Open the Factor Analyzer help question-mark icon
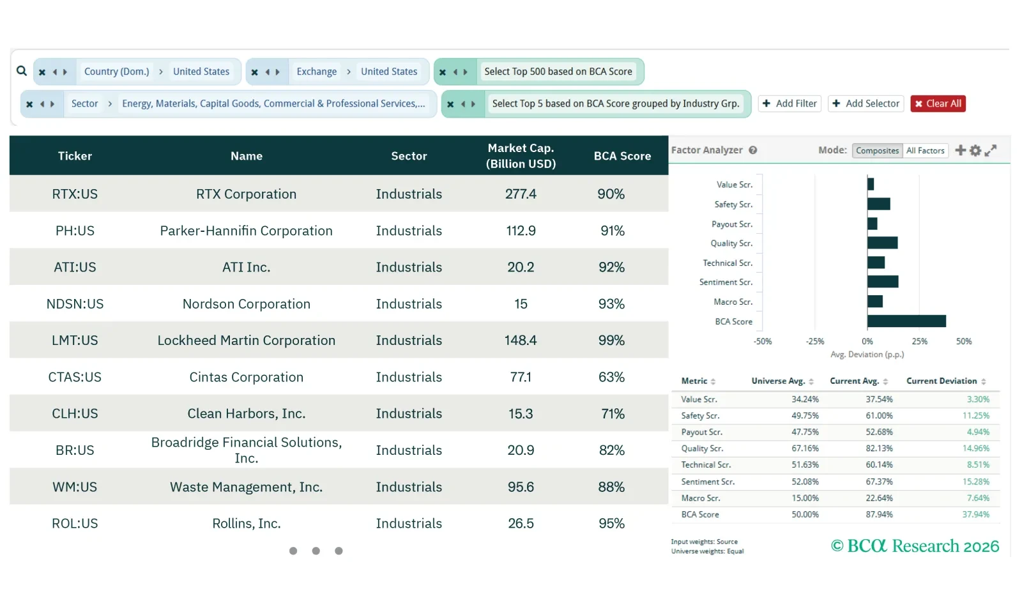 tap(753, 150)
